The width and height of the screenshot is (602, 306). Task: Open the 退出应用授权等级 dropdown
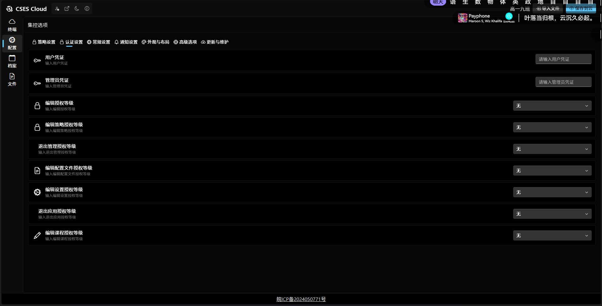pyautogui.click(x=552, y=214)
